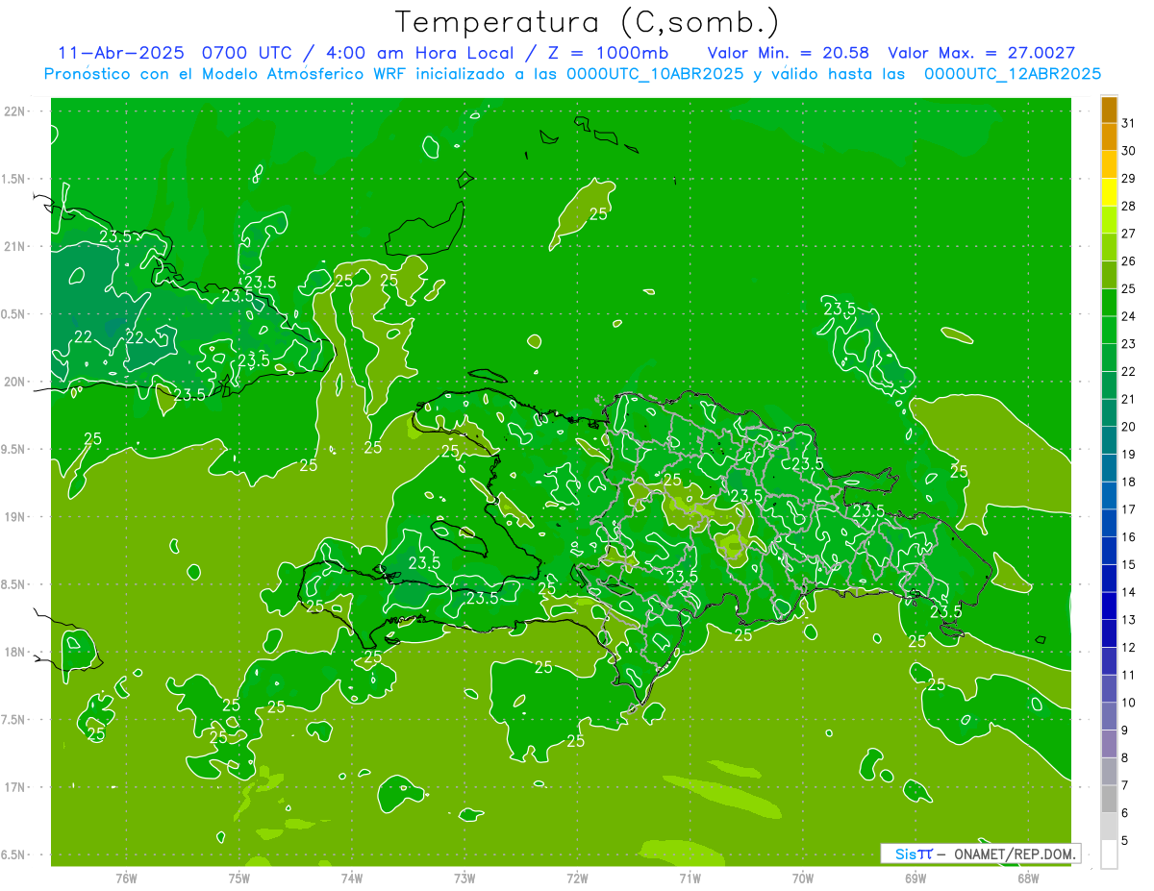
Task: Click the "Valor Min. = 20.58" text
Action: click(x=788, y=53)
